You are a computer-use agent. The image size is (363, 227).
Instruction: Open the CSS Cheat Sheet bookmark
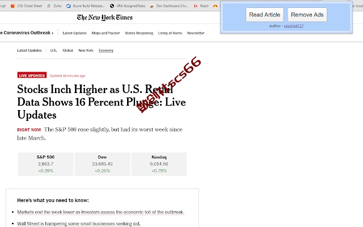click(x=27, y=6)
